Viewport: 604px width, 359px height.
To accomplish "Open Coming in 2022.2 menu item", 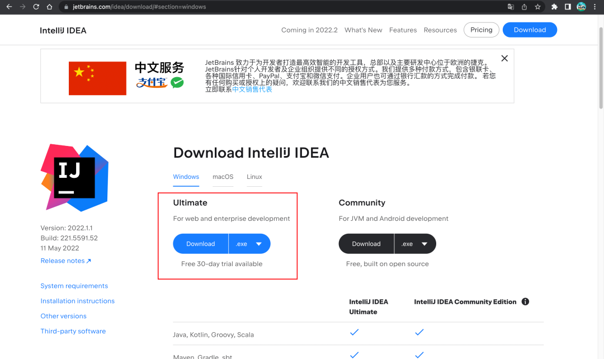I will 309,30.
